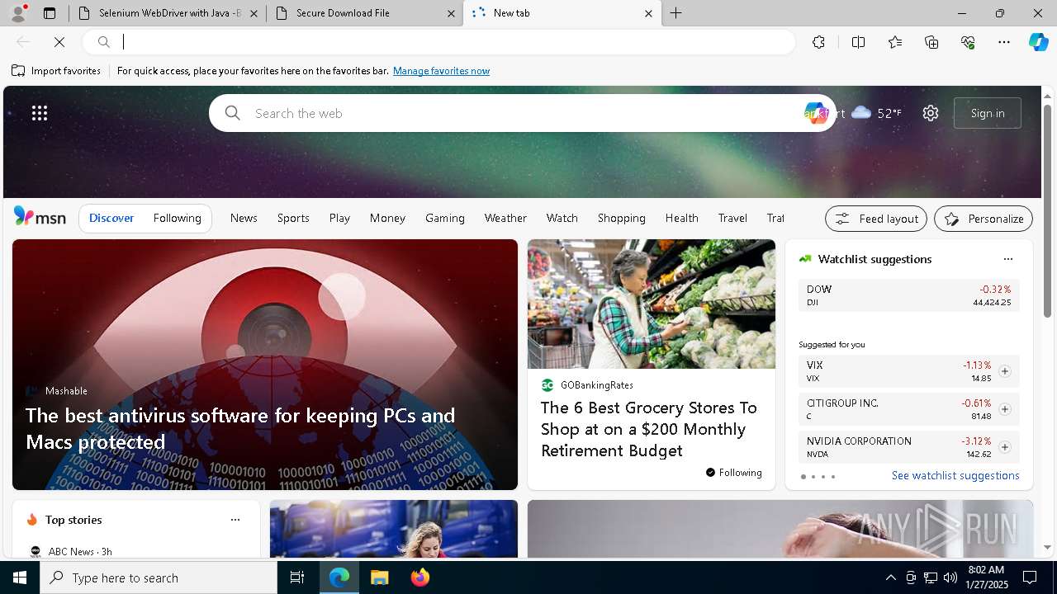Open the Sports category
Image resolution: width=1057 pixels, height=594 pixels.
(293, 218)
